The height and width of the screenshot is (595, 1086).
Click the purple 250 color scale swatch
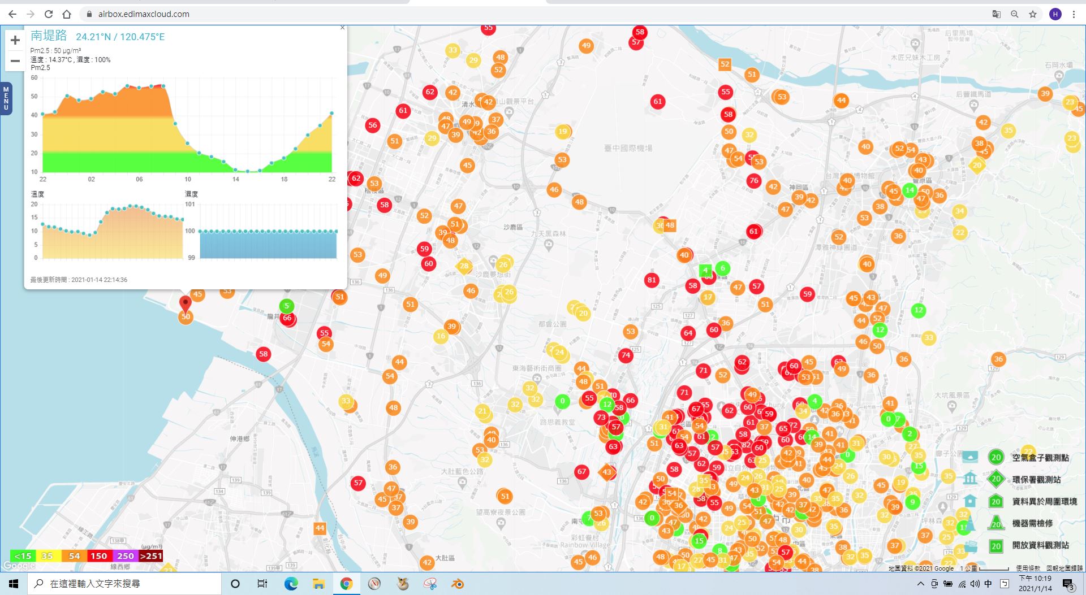click(126, 556)
